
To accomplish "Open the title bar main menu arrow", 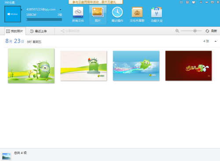I will 201,2.
